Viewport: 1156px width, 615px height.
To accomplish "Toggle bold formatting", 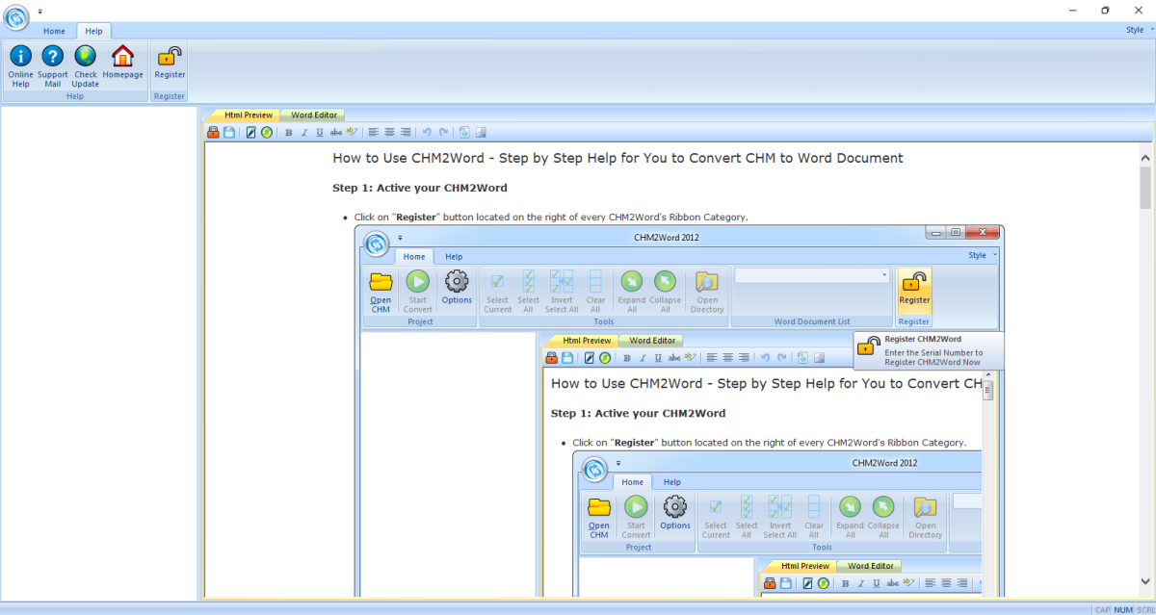I will 288,133.
